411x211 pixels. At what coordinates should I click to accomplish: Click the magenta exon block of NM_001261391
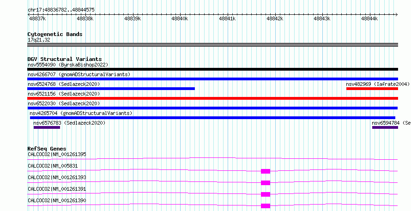(x=266, y=194)
